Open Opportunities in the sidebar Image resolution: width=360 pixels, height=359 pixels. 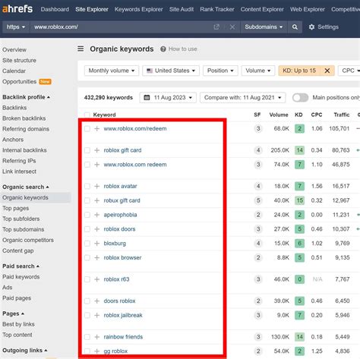pos(20,82)
